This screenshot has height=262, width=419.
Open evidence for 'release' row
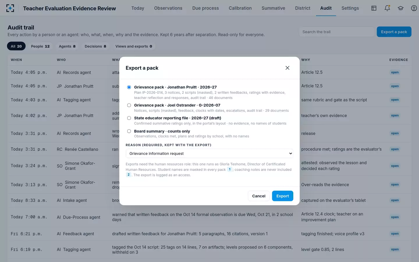[395, 133]
